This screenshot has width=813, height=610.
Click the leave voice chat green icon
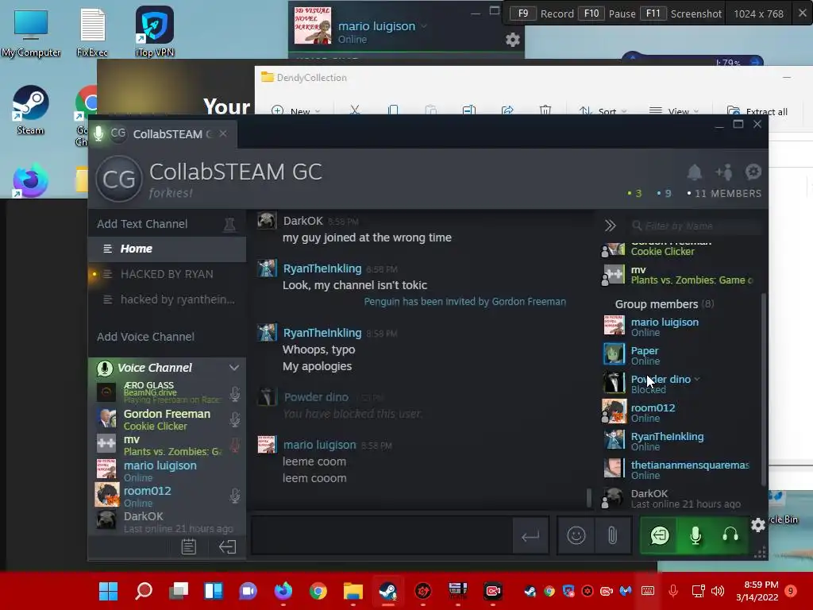click(660, 535)
